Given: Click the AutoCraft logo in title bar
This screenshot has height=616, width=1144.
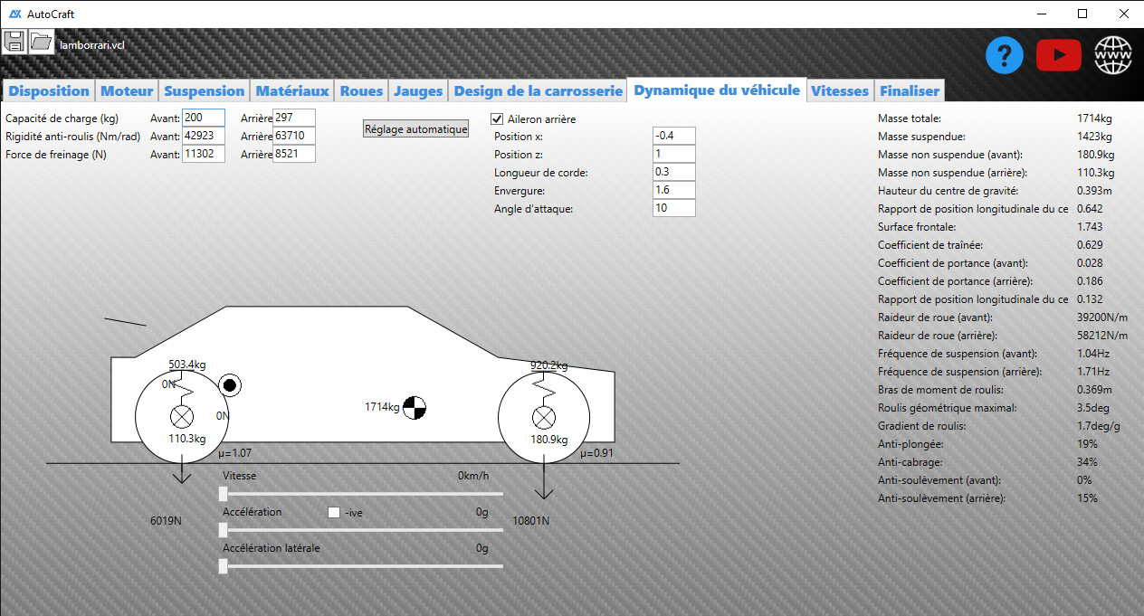Looking at the screenshot, I should pos(14,14).
